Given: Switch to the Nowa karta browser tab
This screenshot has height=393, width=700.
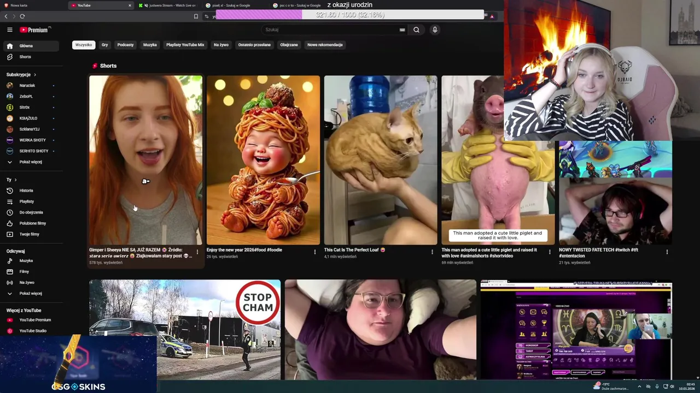Looking at the screenshot, I should point(33,5).
